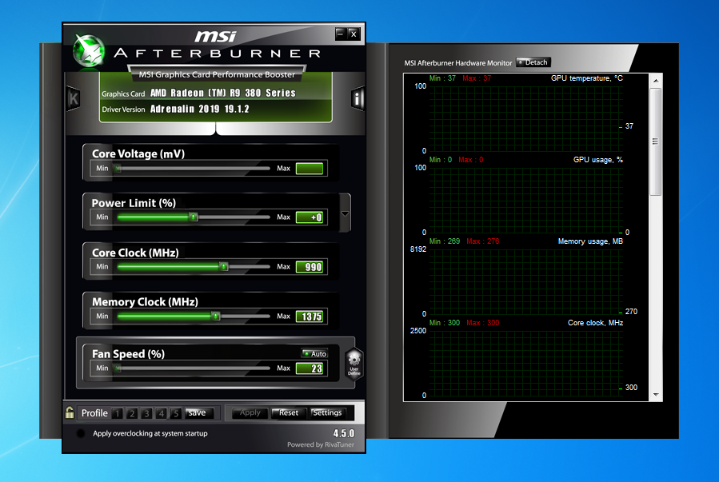Click the Fan Speed 23 value field
Viewport: 719px width, 482px height.
pos(310,368)
